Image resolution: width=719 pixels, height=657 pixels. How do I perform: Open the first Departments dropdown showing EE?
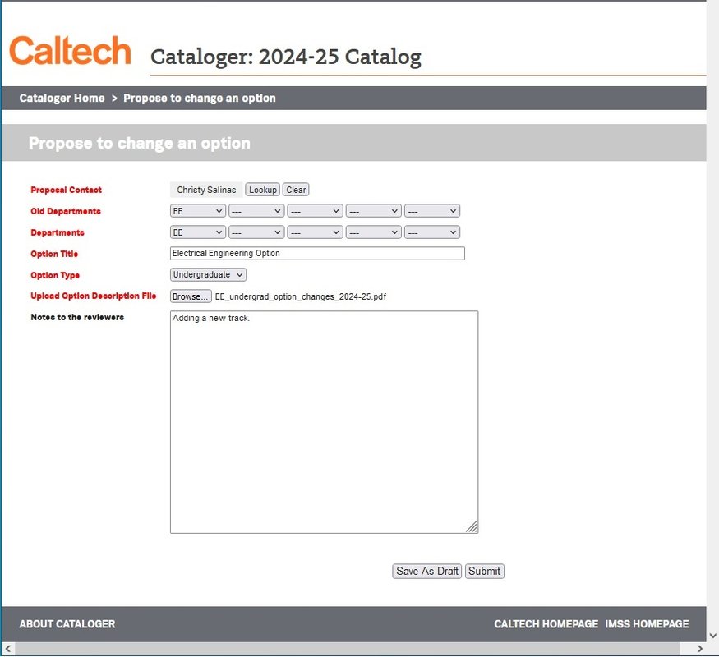click(197, 232)
